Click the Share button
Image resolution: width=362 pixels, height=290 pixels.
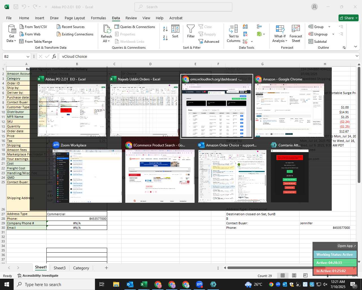click(x=348, y=18)
